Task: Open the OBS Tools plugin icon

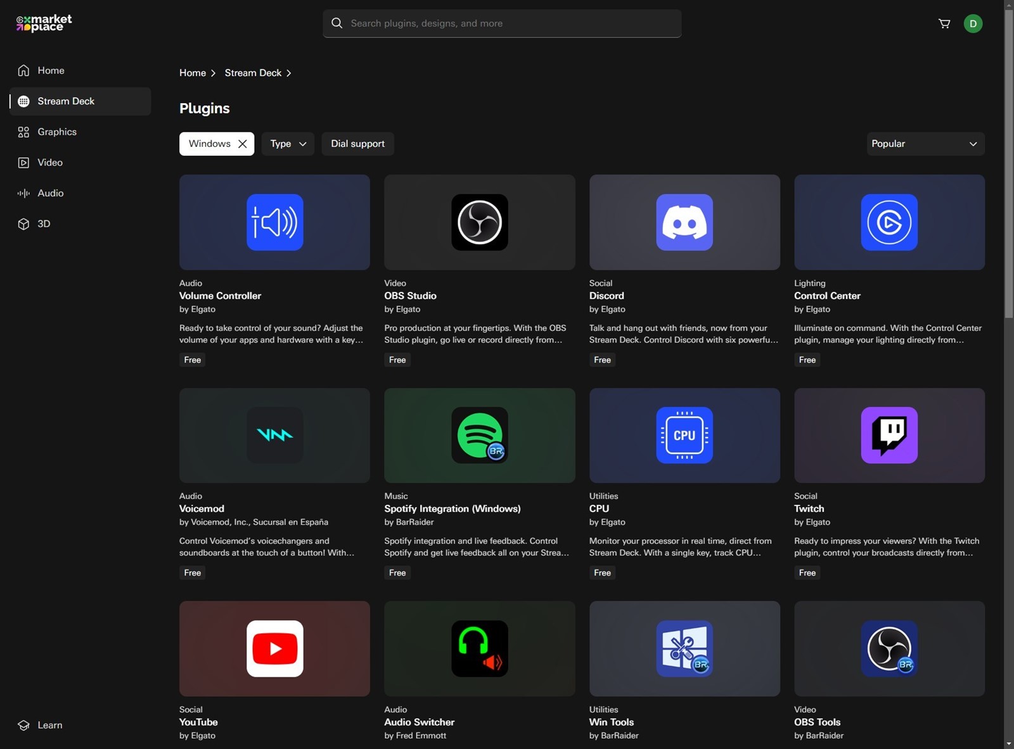Action: click(x=889, y=648)
